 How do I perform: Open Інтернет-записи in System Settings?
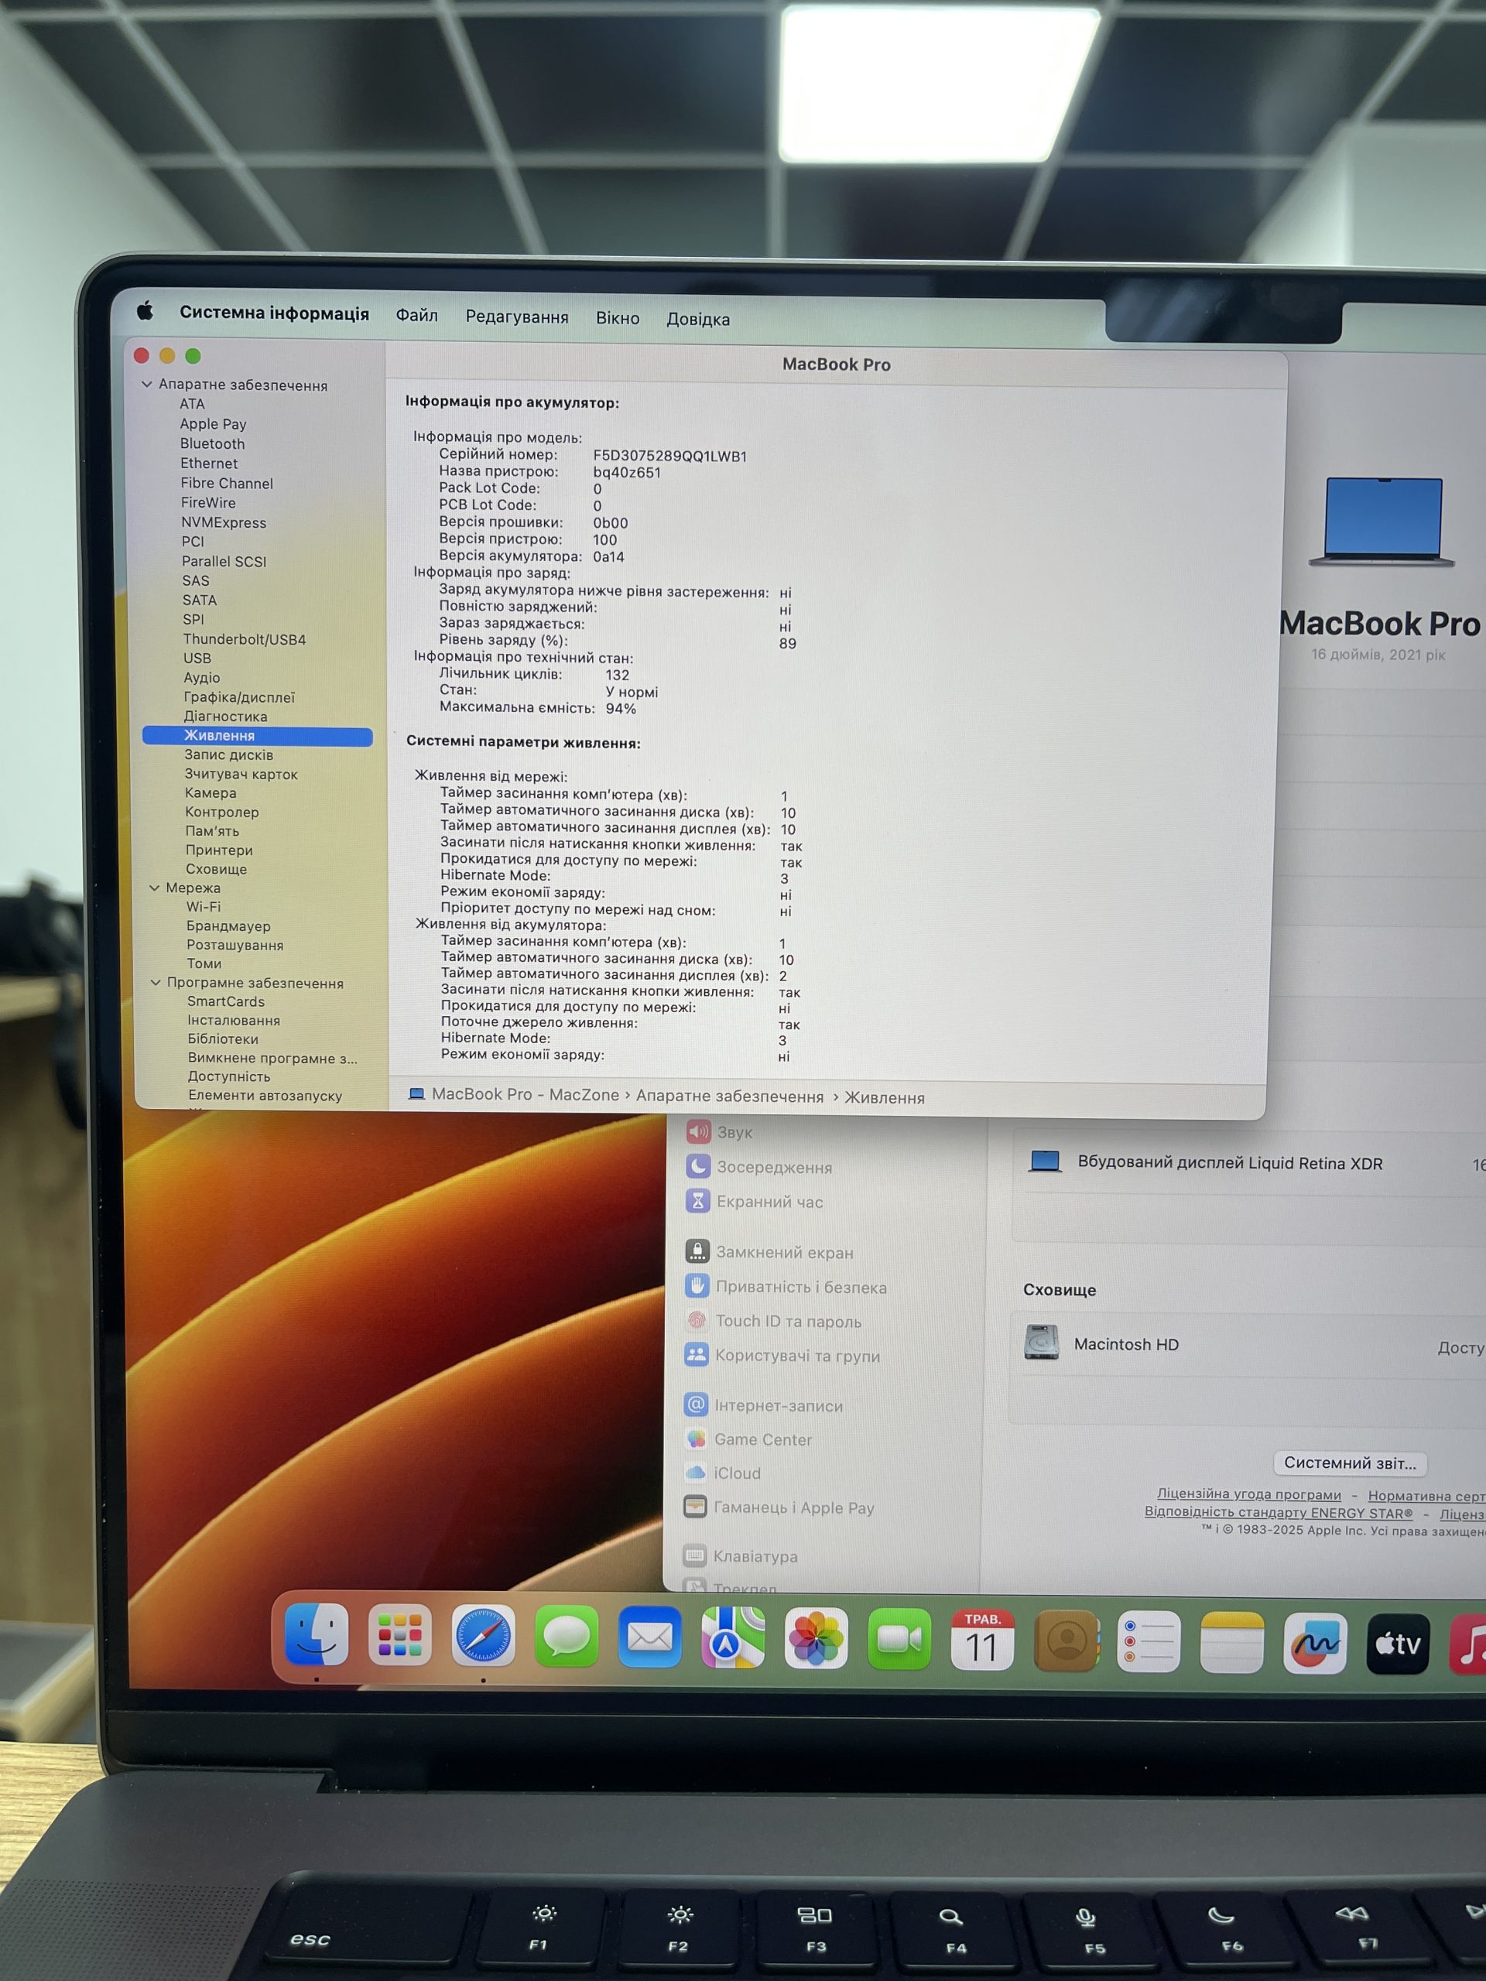click(779, 1406)
